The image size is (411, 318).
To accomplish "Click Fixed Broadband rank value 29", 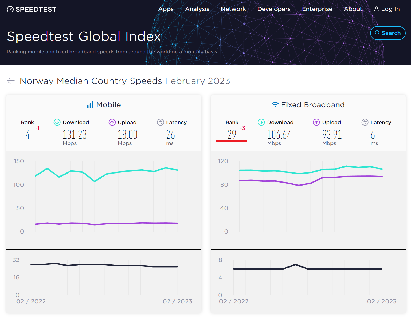I will 232,135.
